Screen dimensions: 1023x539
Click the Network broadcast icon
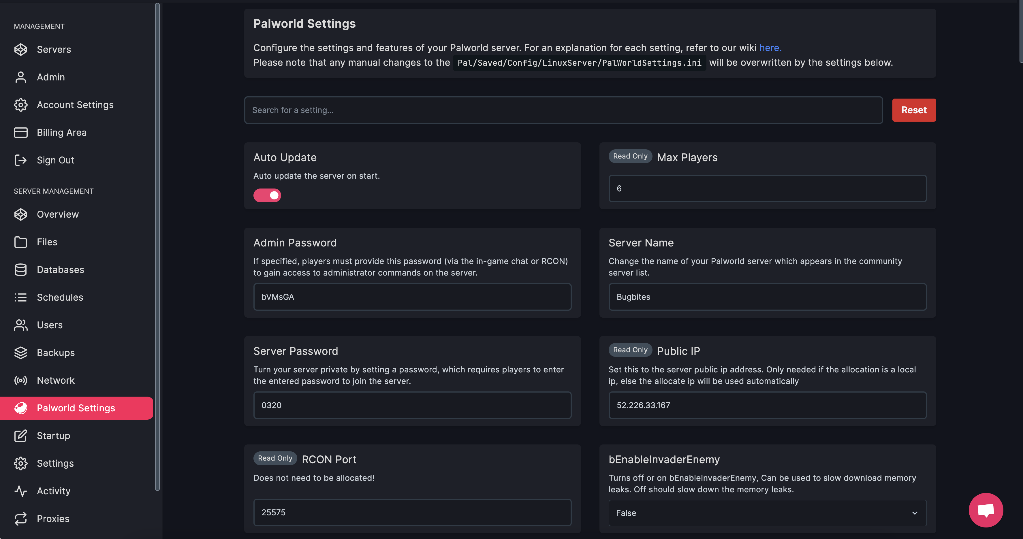pos(21,381)
